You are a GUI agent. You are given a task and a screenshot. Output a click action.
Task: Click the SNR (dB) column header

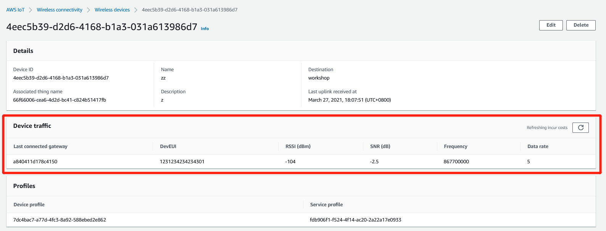click(x=380, y=147)
